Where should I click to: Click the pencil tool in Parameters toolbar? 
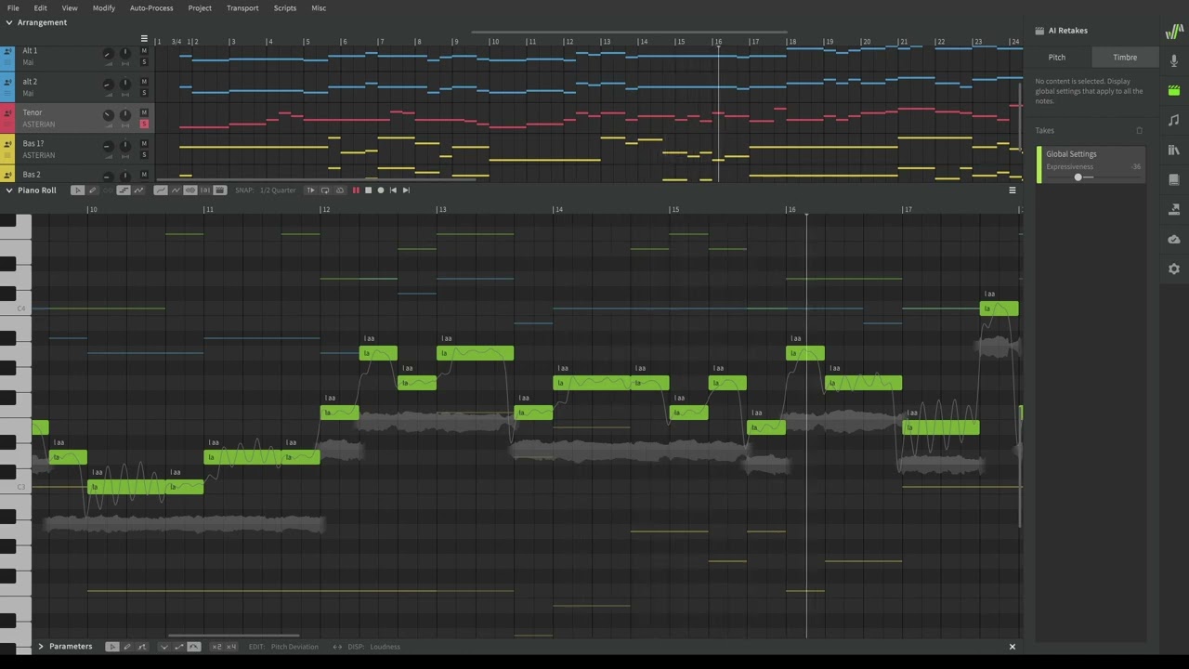click(127, 647)
